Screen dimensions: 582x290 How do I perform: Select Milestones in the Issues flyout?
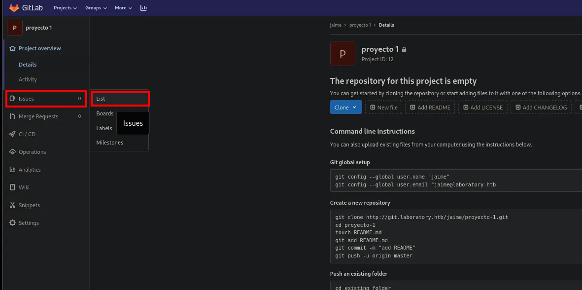click(x=109, y=143)
